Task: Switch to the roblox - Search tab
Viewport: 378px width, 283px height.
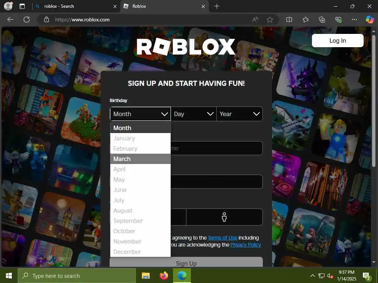Action: 76,7
